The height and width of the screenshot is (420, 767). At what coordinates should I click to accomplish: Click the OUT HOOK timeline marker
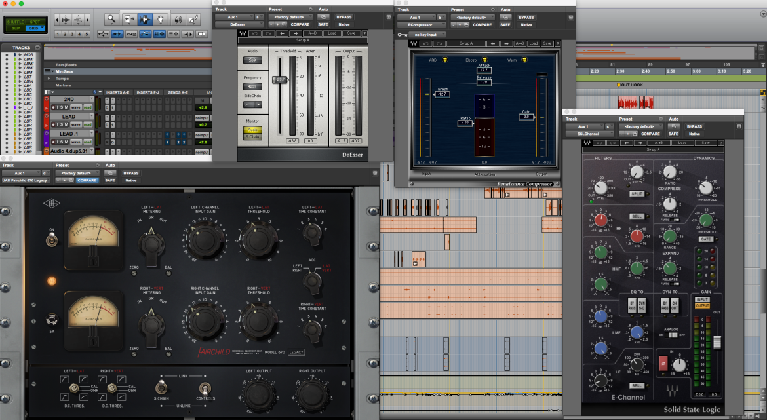(x=630, y=85)
